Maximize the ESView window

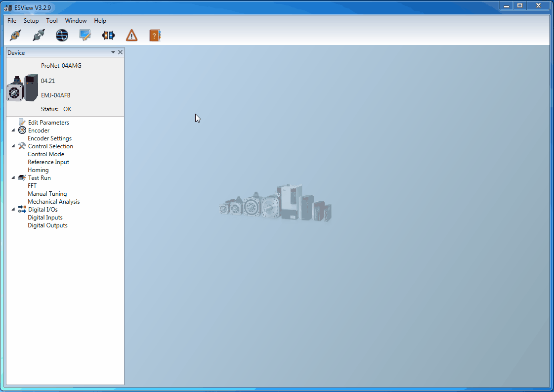[520, 5]
